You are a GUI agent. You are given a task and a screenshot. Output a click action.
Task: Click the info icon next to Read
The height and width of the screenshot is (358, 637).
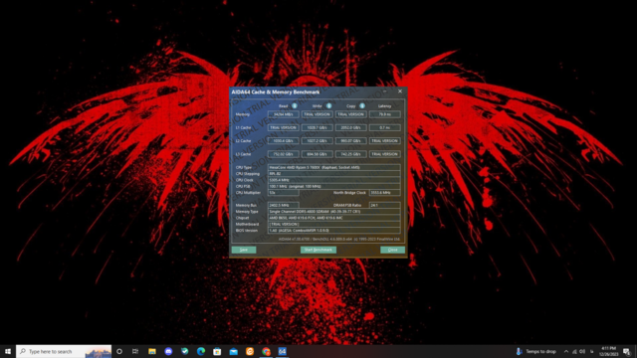pyautogui.click(x=295, y=106)
